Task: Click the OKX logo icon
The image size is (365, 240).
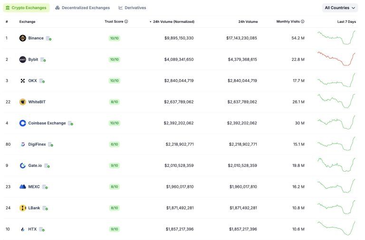Action: pos(22,81)
